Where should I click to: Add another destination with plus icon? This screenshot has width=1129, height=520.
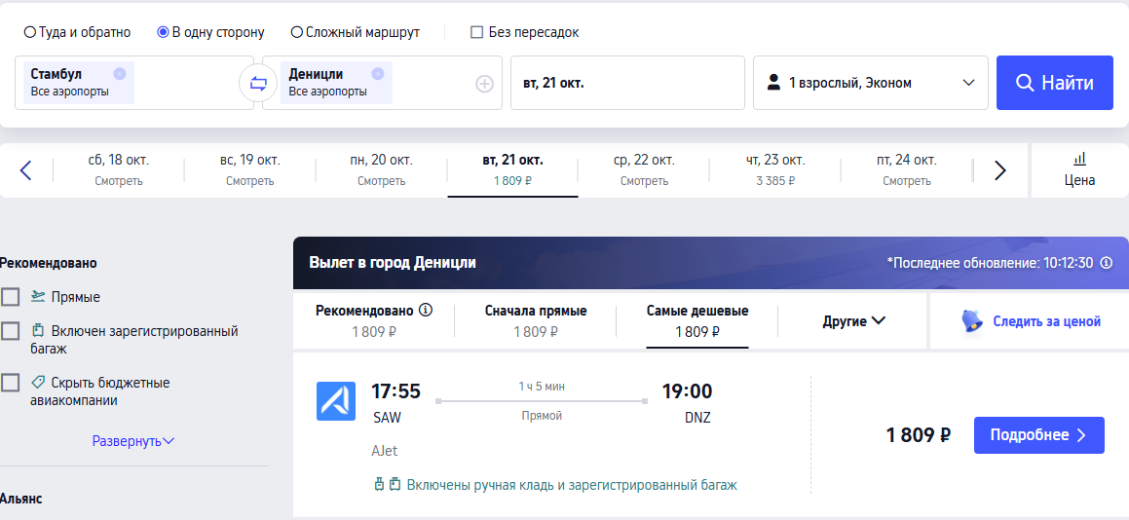coord(484,85)
